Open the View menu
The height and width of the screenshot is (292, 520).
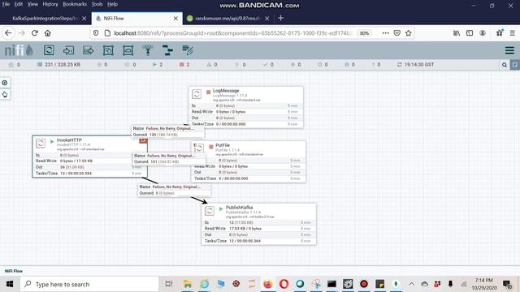click(x=32, y=4)
